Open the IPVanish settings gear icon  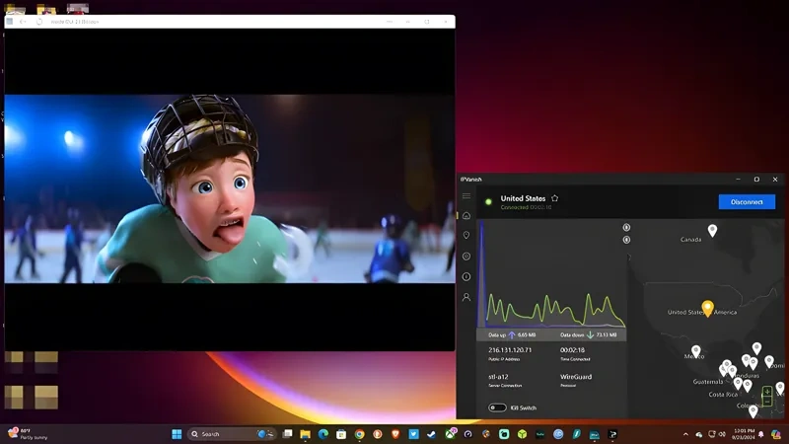click(x=466, y=257)
